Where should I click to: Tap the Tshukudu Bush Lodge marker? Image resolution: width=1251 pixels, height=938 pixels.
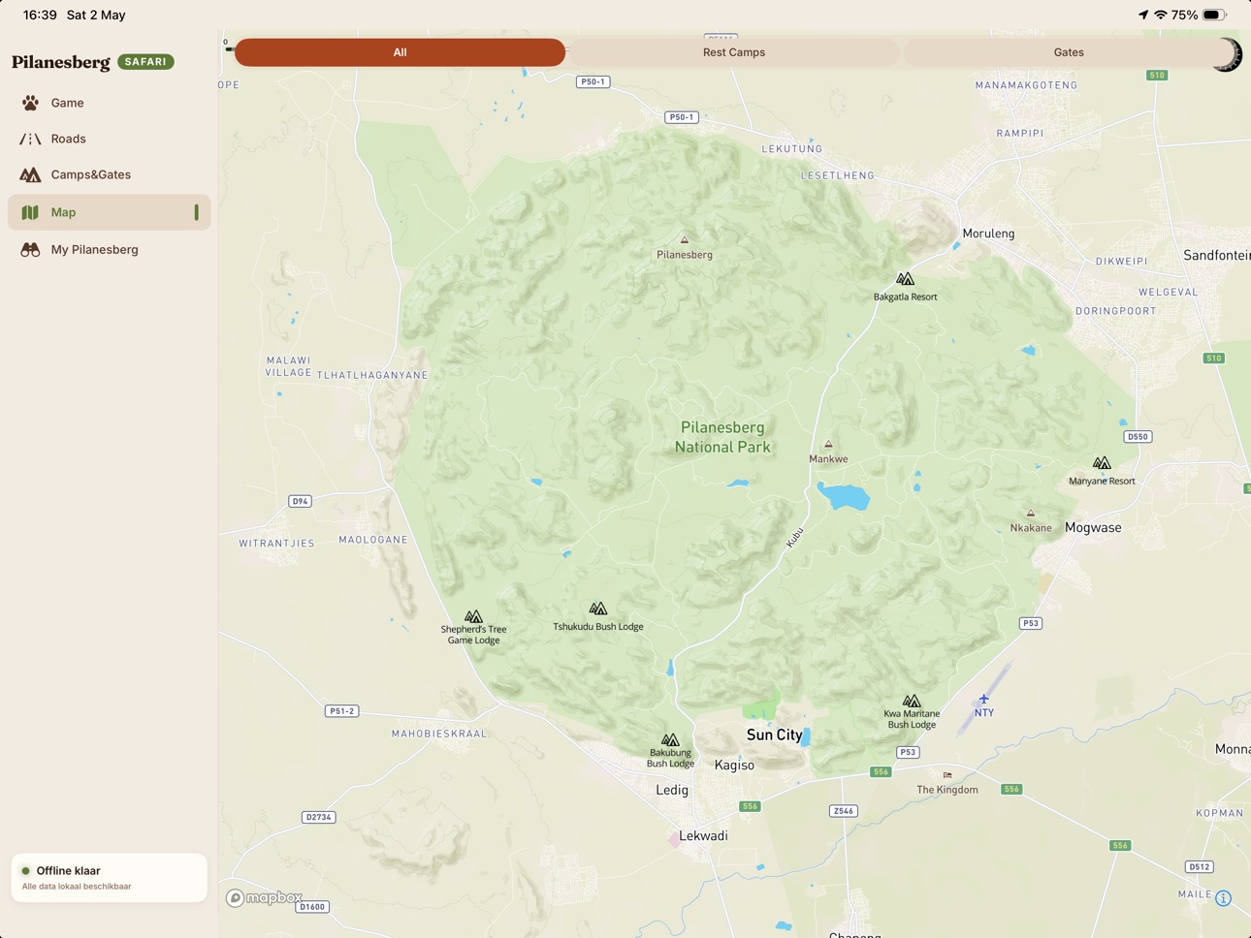tap(598, 610)
